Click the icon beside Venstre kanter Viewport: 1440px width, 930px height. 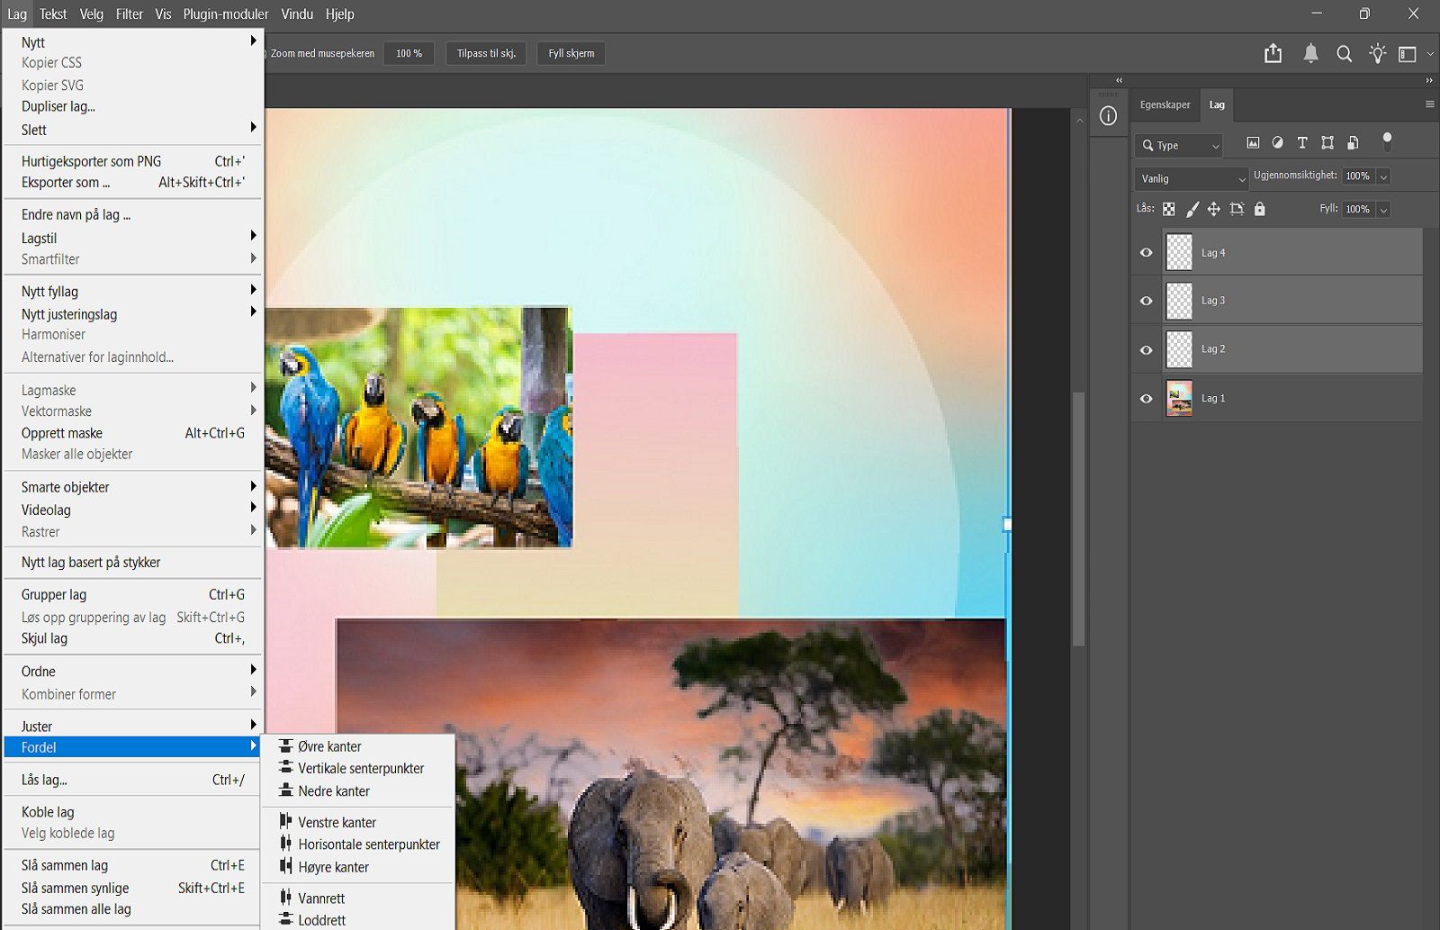pyautogui.click(x=285, y=822)
